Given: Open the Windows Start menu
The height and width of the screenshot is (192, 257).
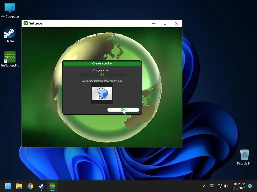Looking at the screenshot, I should (8, 186).
